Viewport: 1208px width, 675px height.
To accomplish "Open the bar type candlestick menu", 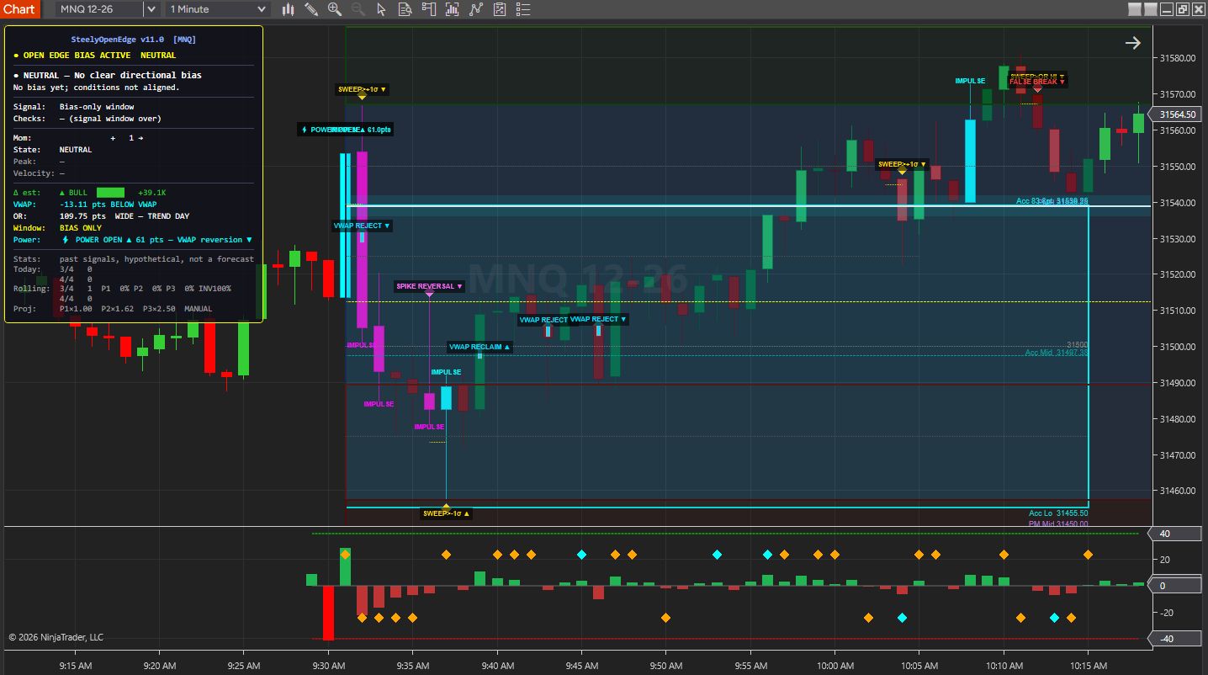I will (x=288, y=9).
